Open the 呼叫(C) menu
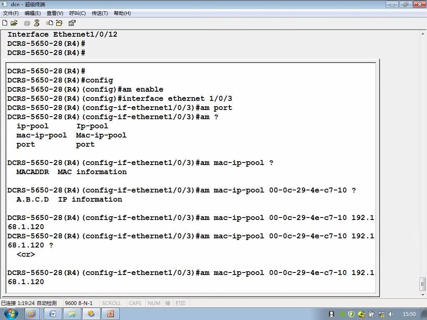The width and height of the screenshot is (427, 320). pos(77,13)
